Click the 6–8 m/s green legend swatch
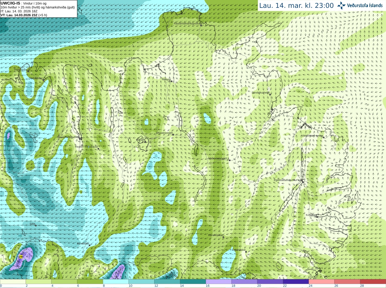The image size is (386, 288). point(90,282)
